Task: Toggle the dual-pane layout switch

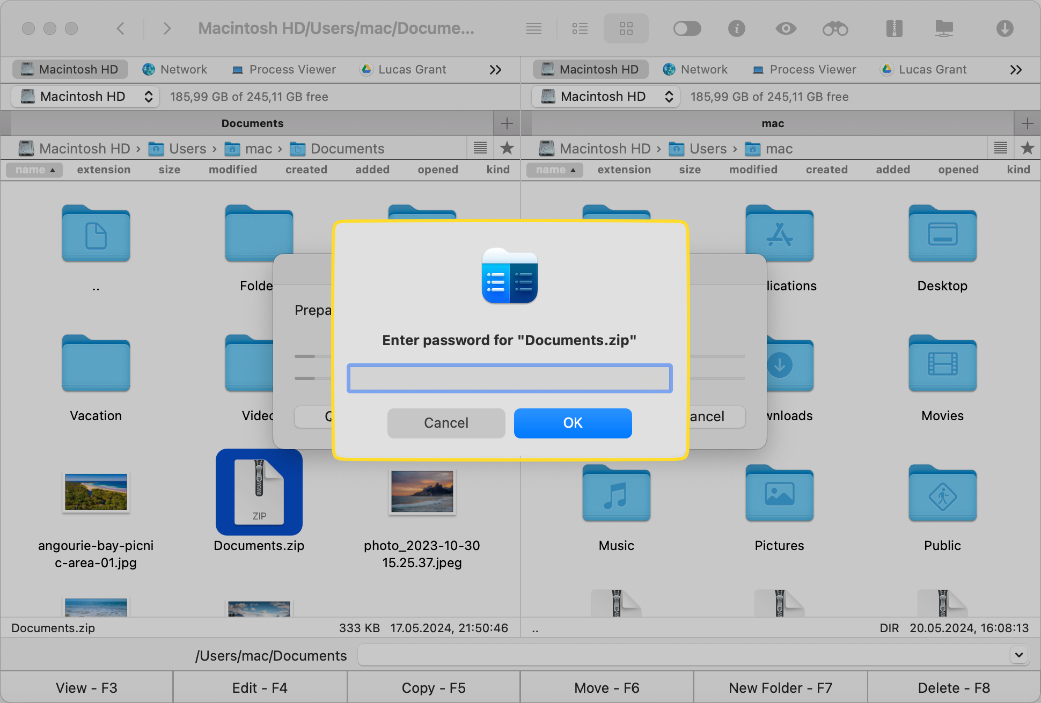Action: click(x=688, y=30)
